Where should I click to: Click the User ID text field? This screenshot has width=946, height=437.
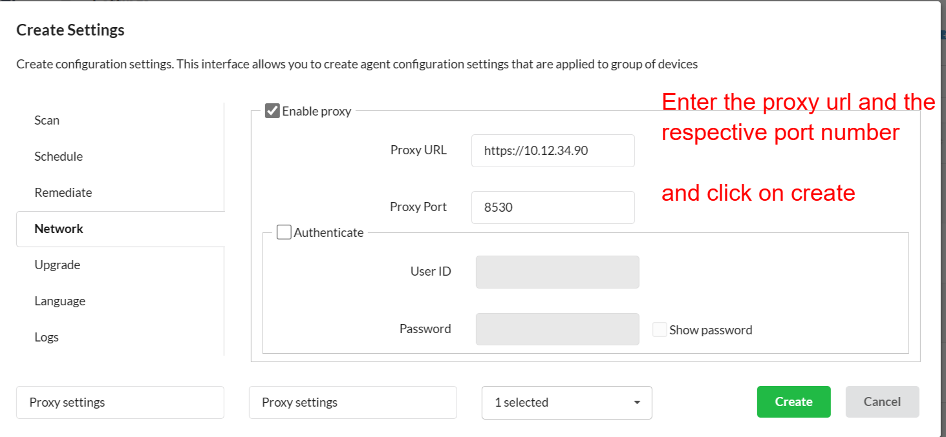tap(557, 272)
